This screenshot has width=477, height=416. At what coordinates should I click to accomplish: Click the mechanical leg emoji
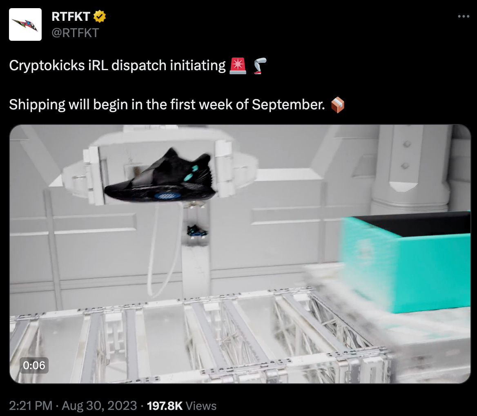259,66
